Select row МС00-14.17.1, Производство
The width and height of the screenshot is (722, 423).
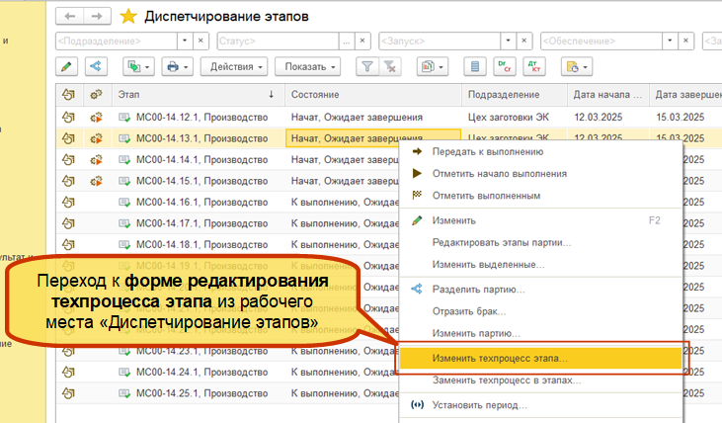pos(201,223)
